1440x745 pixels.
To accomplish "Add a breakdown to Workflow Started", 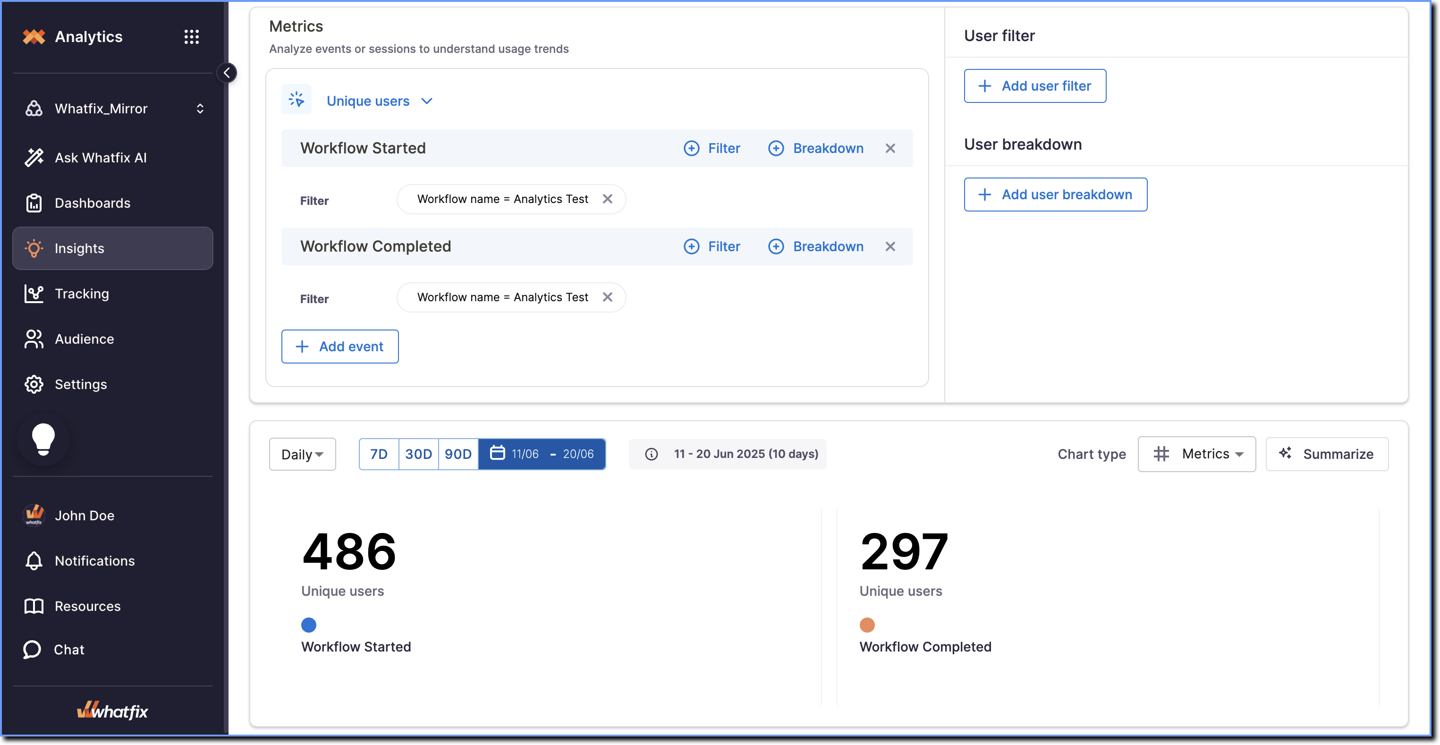I will coord(815,148).
